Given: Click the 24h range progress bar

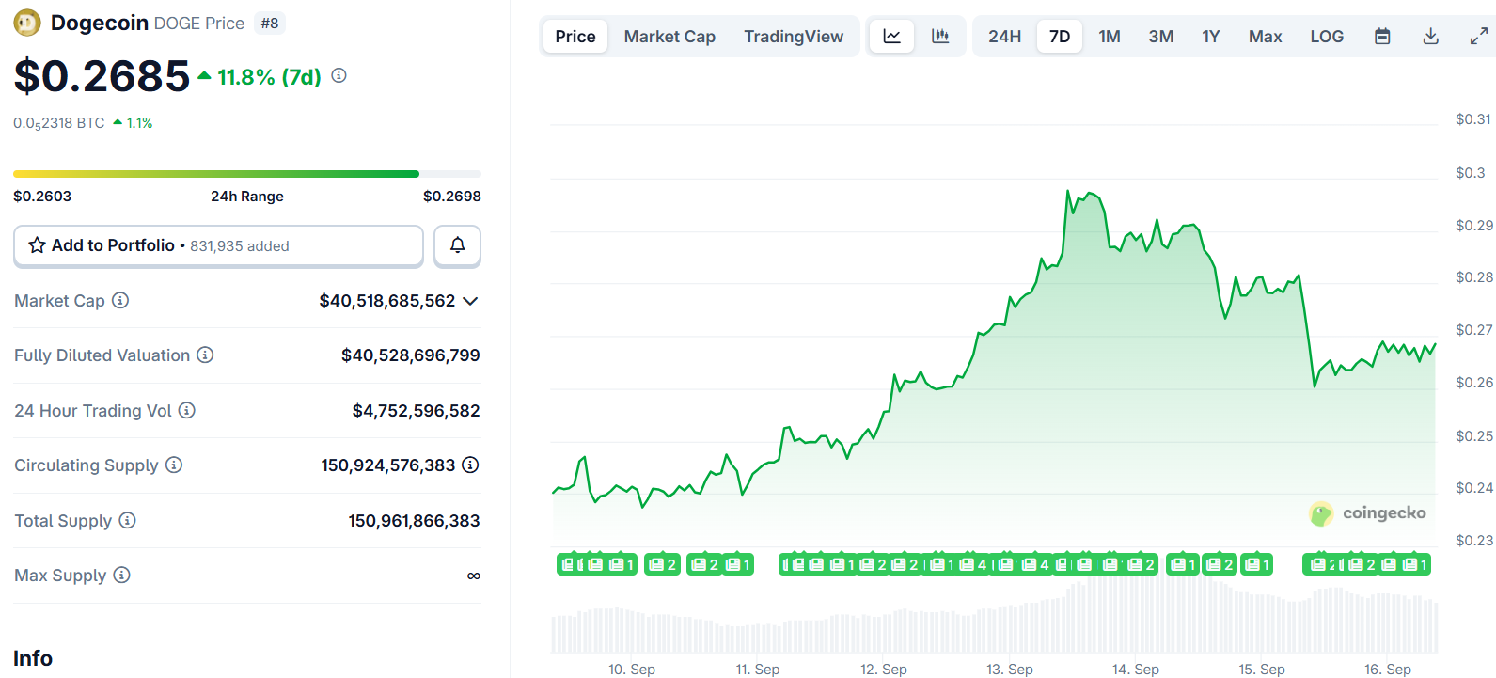Looking at the screenshot, I should click(247, 174).
